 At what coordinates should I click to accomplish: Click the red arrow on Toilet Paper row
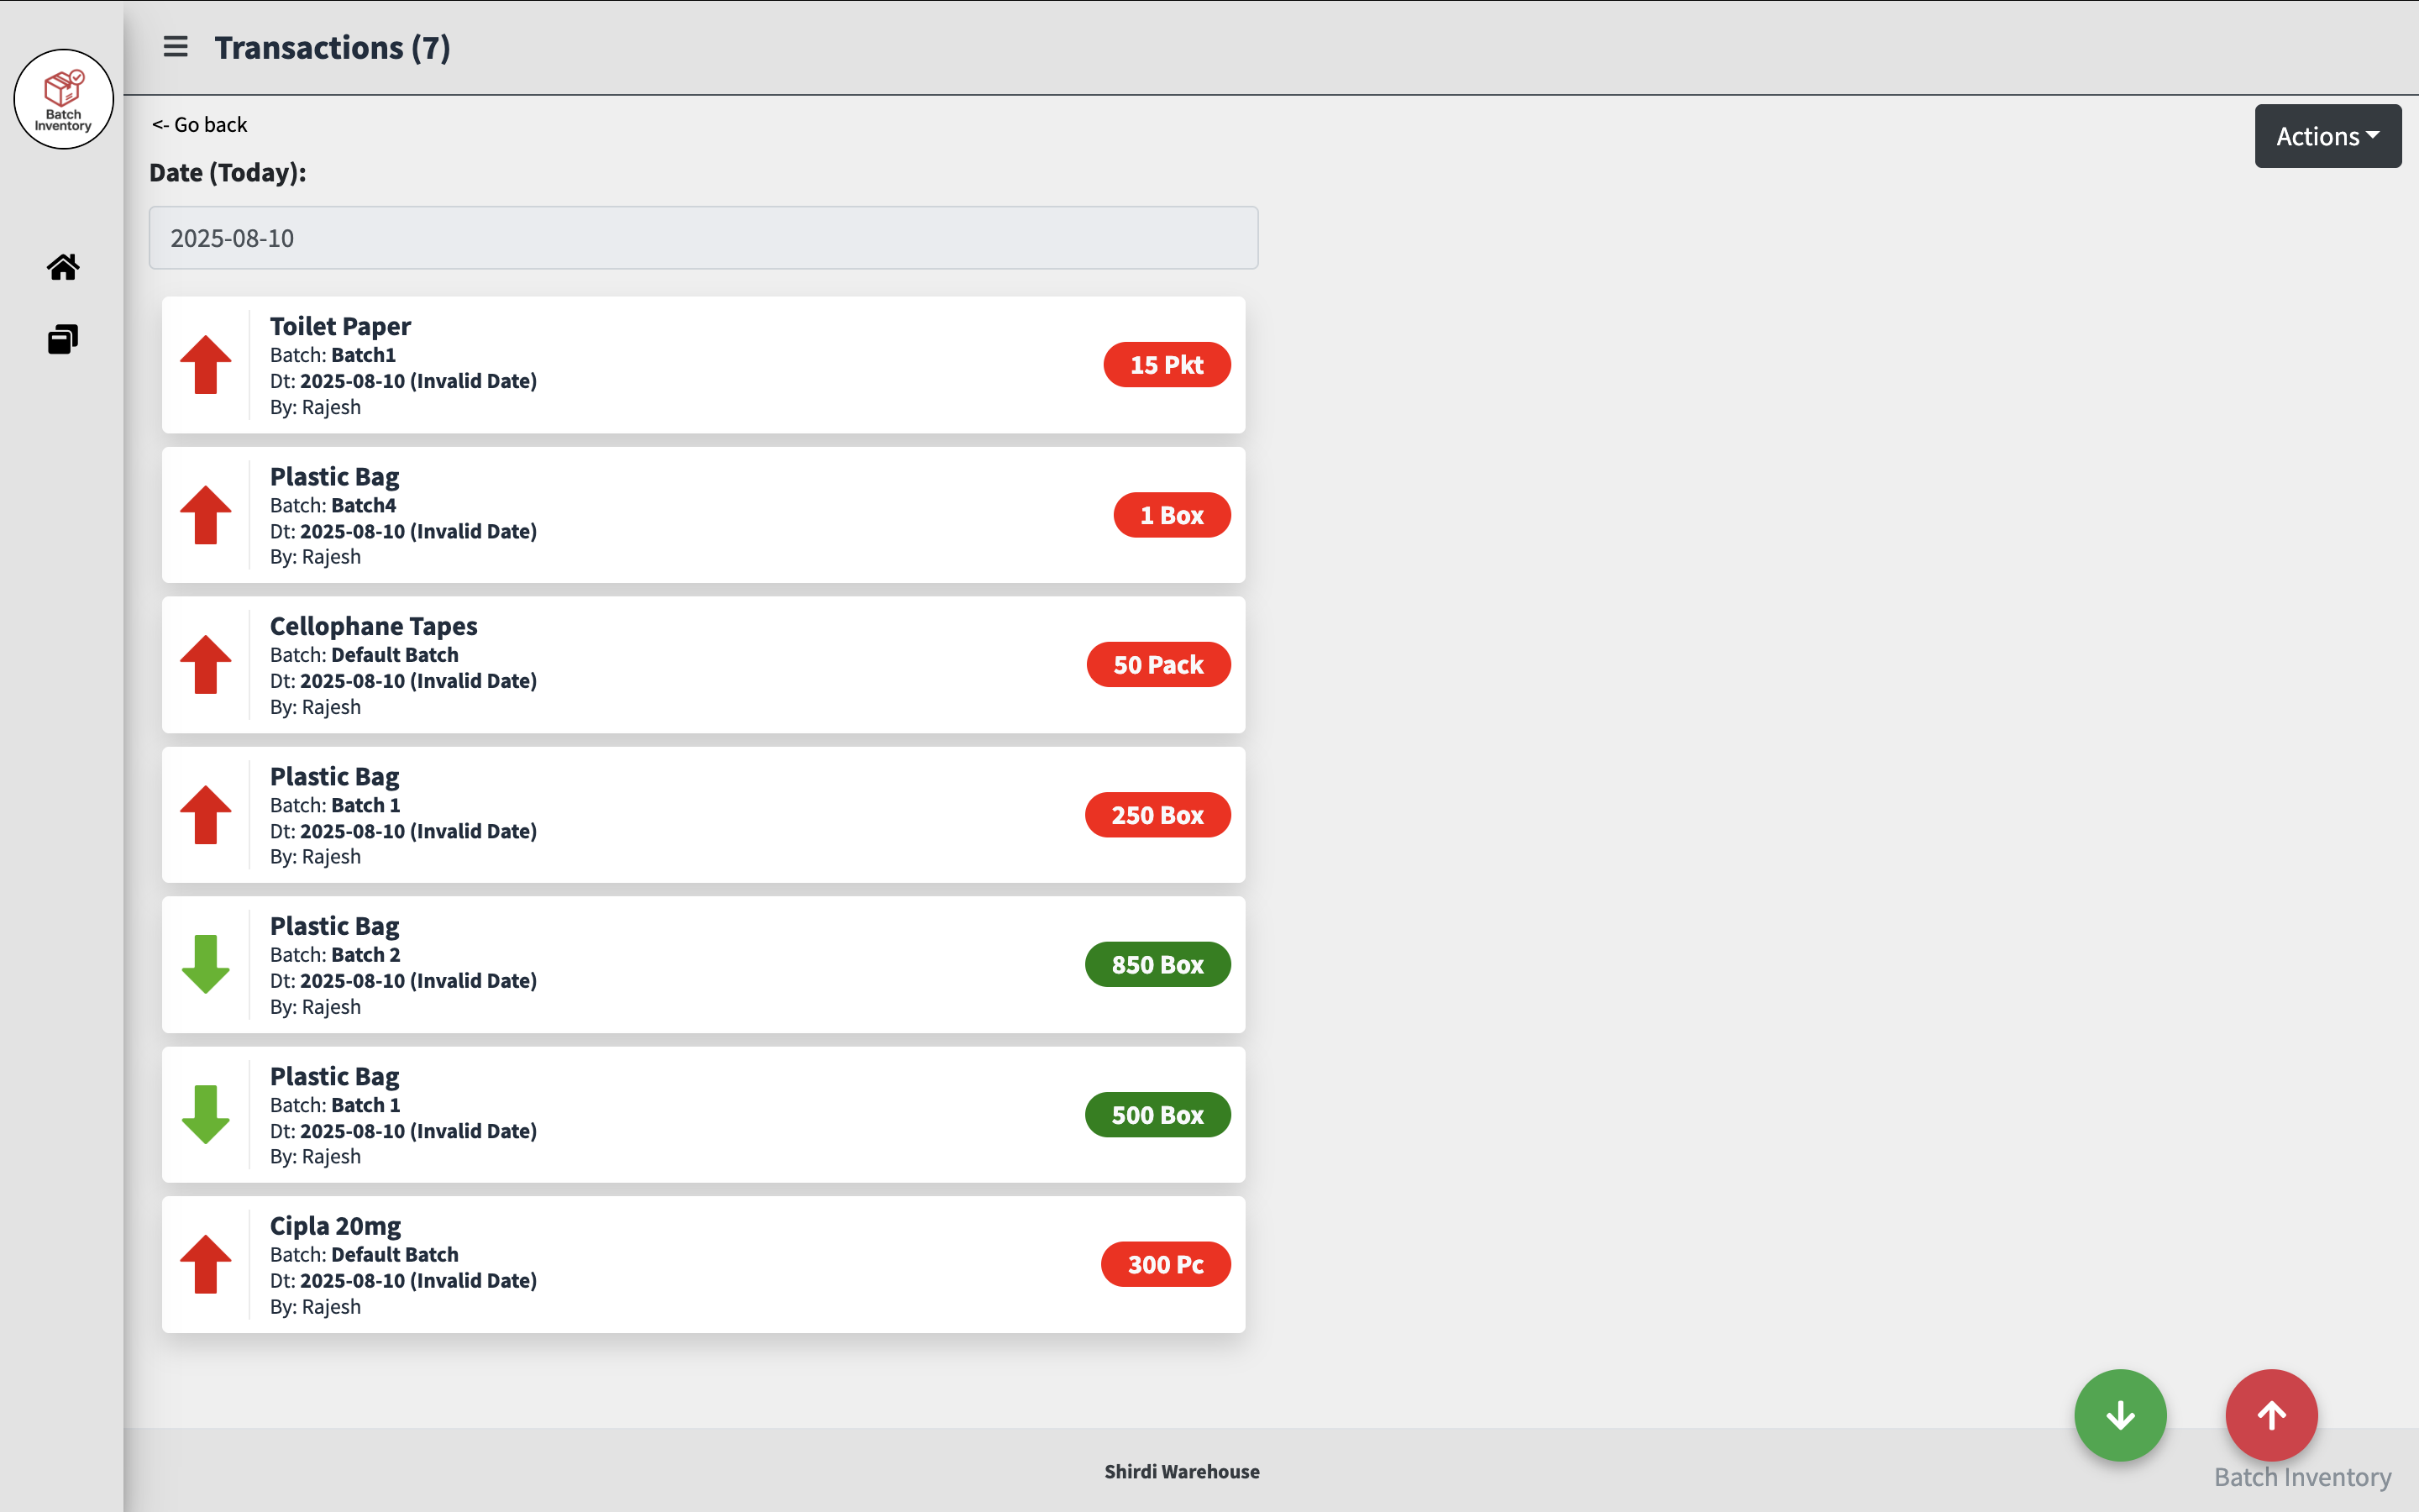click(x=206, y=365)
